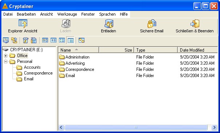The height and width of the screenshot is (133, 220).
Task: Minimize the Cryptainer window
Action: [197, 6]
